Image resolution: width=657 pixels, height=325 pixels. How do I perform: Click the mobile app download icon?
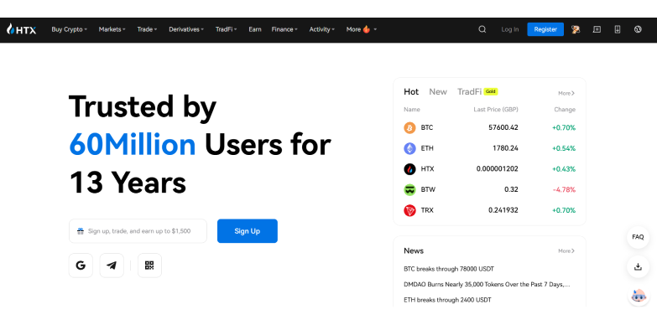pyautogui.click(x=618, y=29)
